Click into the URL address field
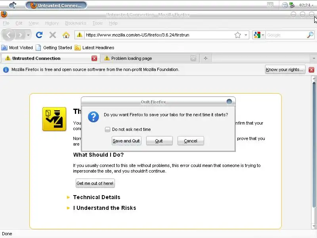Image resolution: width=317 pixels, height=238 pixels. [159, 35]
